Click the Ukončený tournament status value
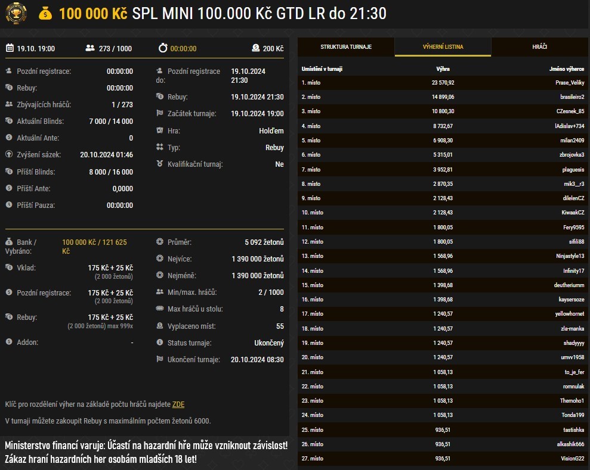Screen dimensions: 590x470 click(269, 343)
